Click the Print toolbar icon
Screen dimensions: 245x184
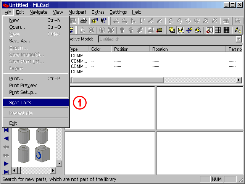pos(84,21)
